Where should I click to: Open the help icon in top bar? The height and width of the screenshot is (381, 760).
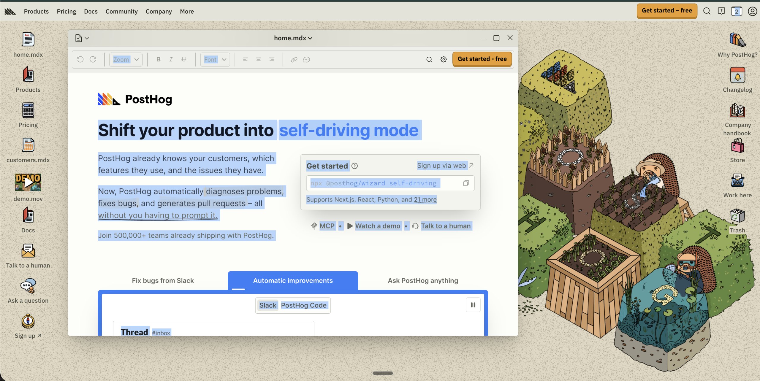[x=721, y=11]
